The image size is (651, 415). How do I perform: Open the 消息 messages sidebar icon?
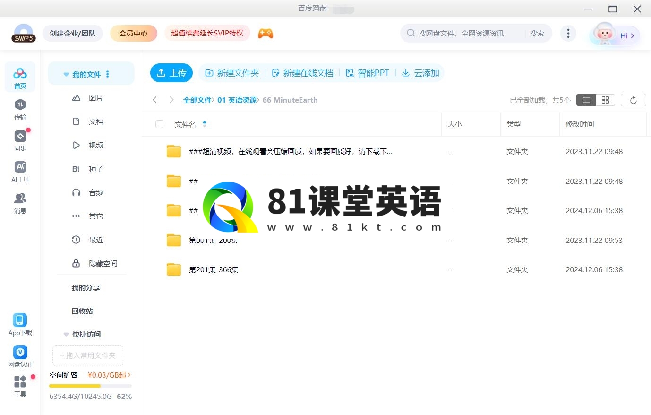click(x=20, y=203)
